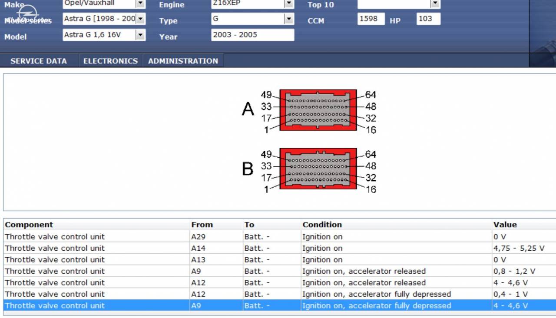Open the SERVICE DATA tab

(39, 61)
